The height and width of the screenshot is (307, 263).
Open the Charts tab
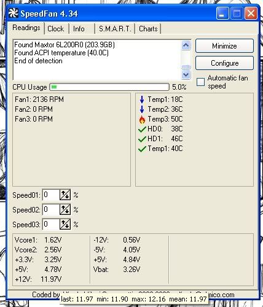[148, 29]
